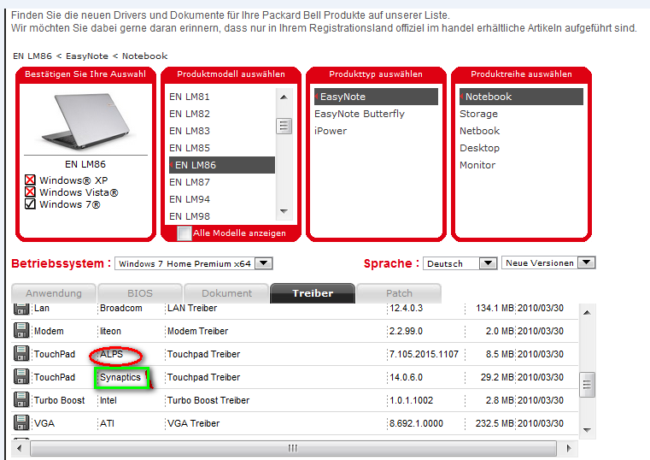This screenshot has width=650, height=460.
Task: Select the Netbook product line
Action: click(480, 131)
